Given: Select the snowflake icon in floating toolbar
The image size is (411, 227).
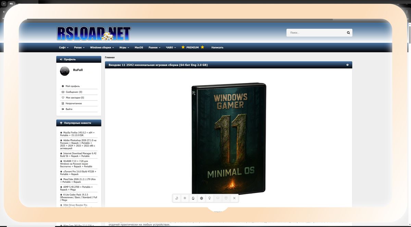Looking at the screenshot, I should (x=201, y=198).
